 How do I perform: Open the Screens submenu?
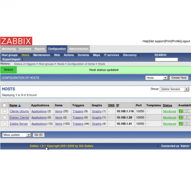pos(83,55)
